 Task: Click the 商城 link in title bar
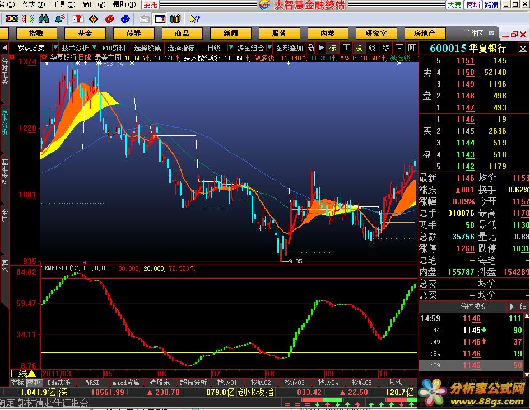473,4
